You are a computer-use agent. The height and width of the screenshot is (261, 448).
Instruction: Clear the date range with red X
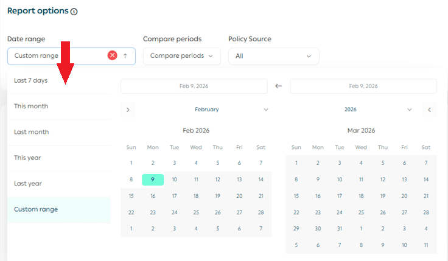click(x=112, y=55)
